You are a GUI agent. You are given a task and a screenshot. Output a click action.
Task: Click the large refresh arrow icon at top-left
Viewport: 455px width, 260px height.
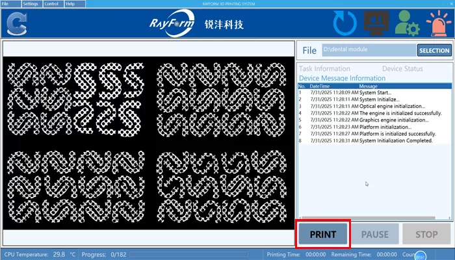click(x=17, y=24)
